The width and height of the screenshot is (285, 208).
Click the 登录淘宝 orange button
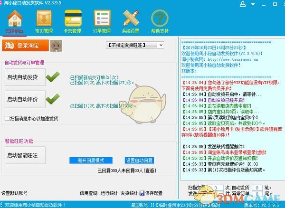click(x=26, y=46)
